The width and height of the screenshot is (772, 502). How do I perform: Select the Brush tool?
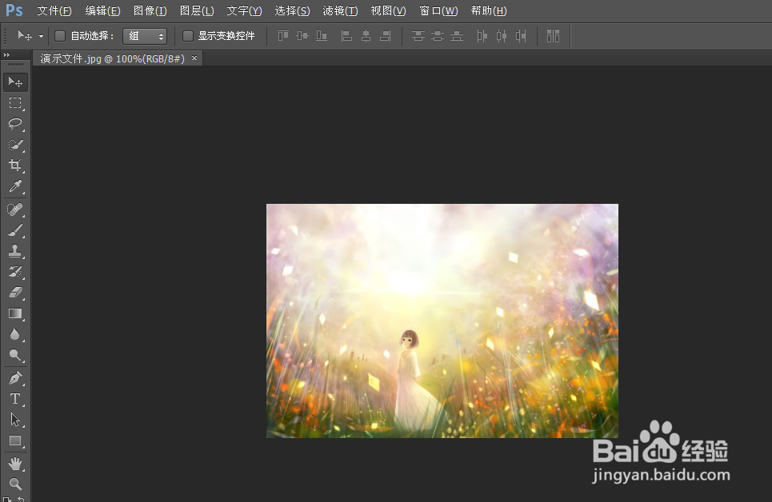click(x=15, y=230)
